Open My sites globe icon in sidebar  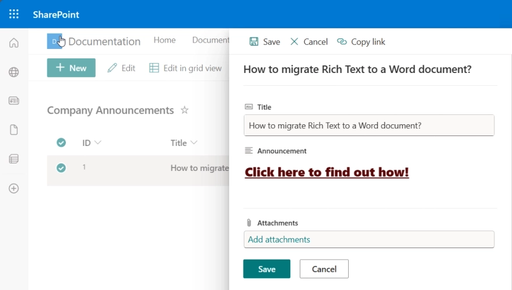14,72
